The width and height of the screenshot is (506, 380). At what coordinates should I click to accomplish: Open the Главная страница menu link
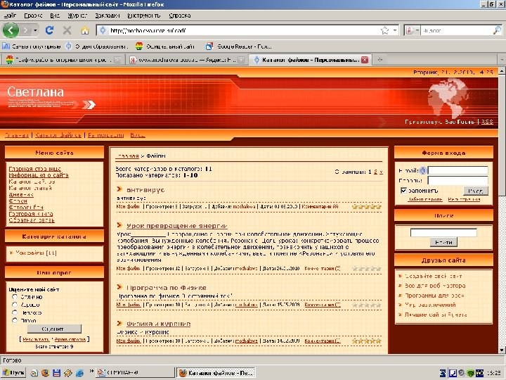click(35, 169)
